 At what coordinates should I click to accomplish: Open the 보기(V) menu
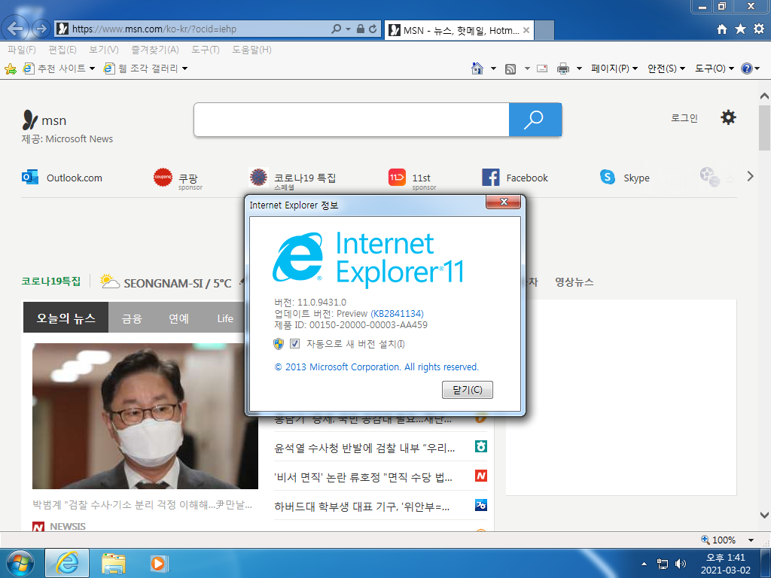tap(104, 50)
